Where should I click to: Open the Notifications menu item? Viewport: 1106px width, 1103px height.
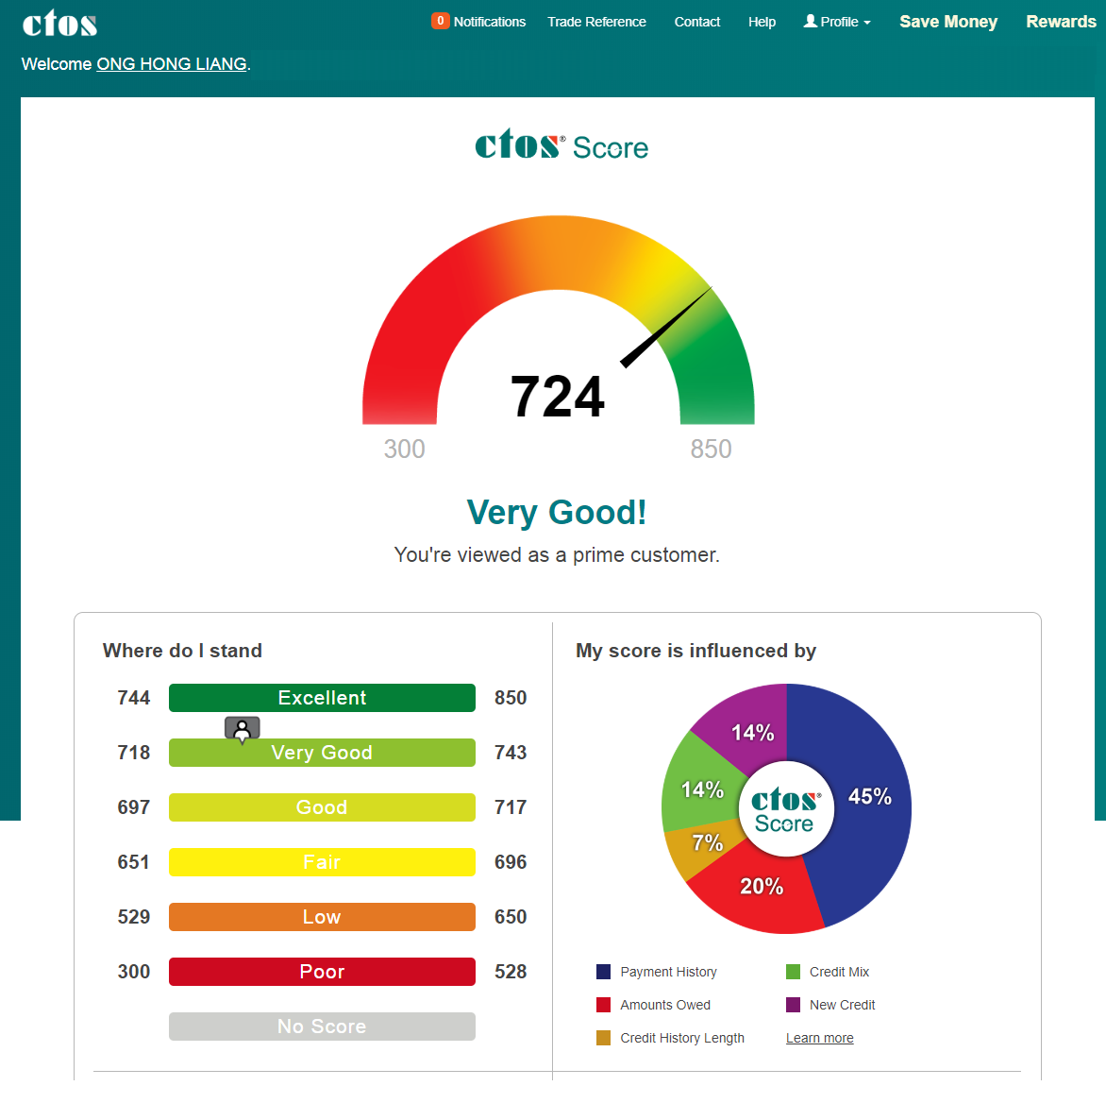coord(490,22)
